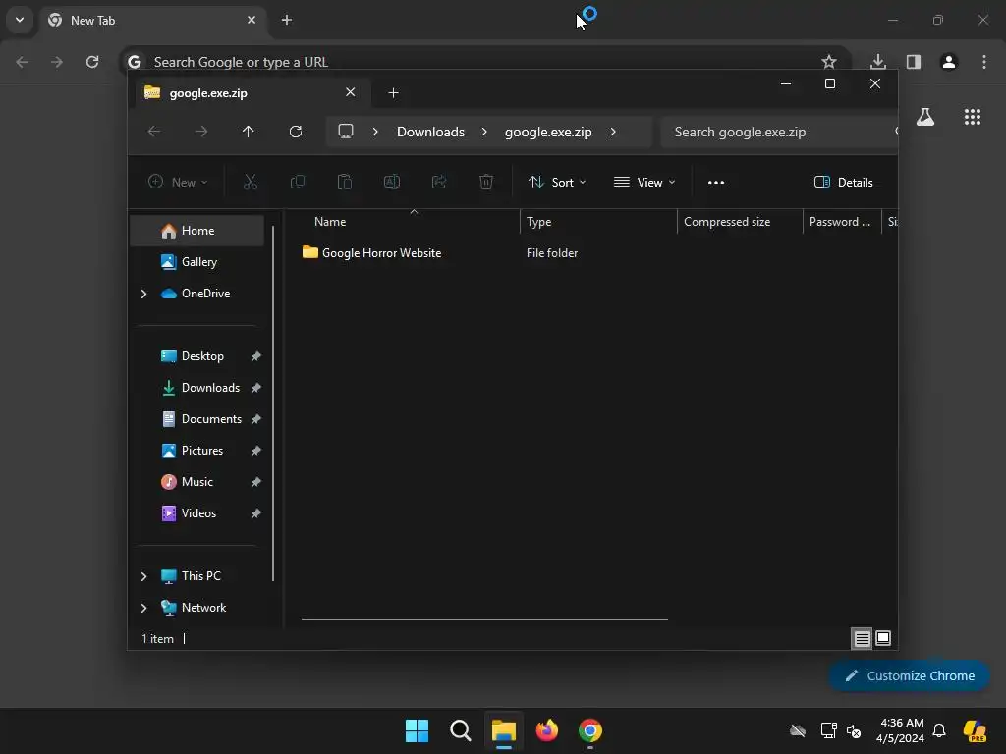Open the Chrome tab search dropdown
The height and width of the screenshot is (754, 1006).
[20, 20]
